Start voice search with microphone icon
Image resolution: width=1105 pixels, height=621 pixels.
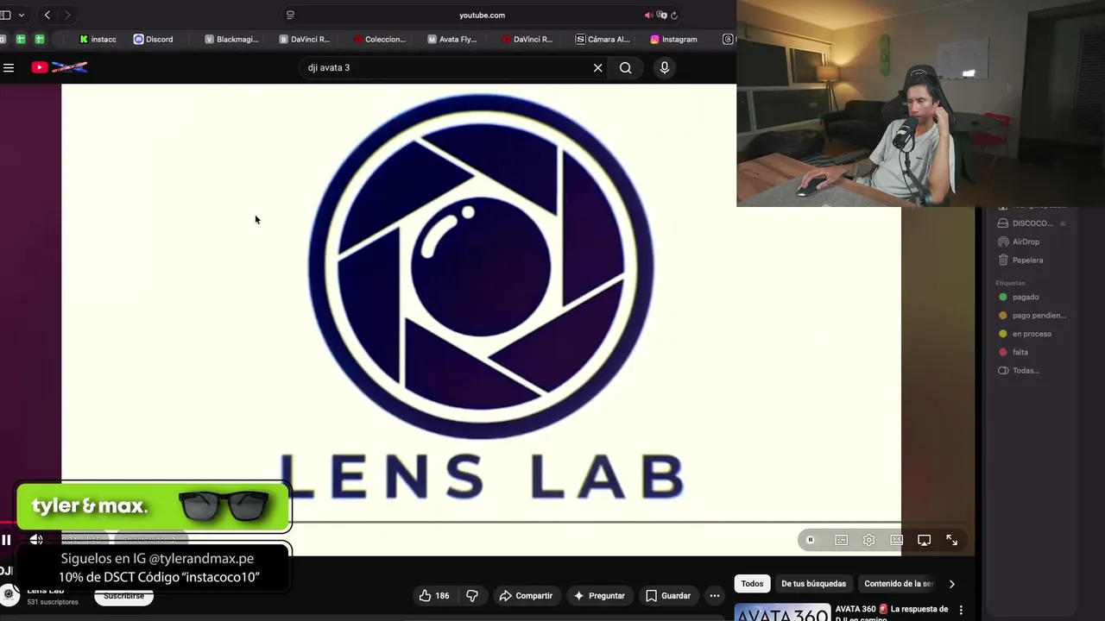[664, 67]
